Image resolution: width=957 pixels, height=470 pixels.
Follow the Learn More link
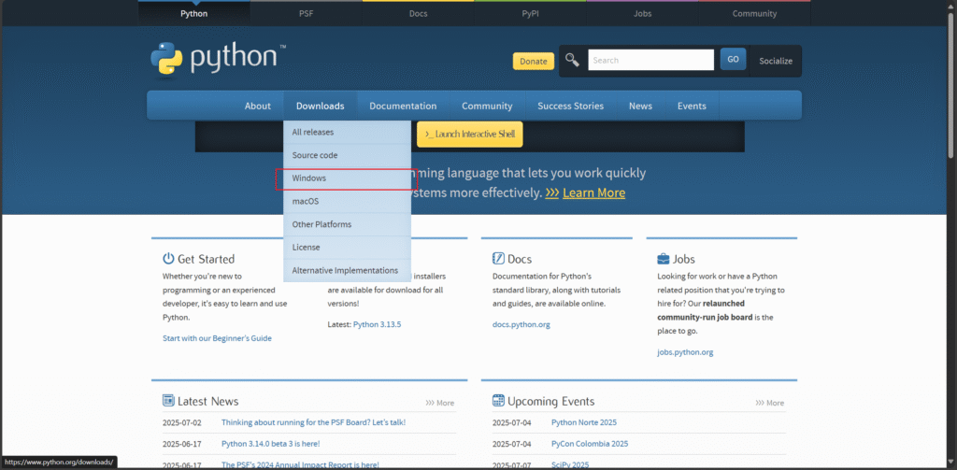[593, 192]
